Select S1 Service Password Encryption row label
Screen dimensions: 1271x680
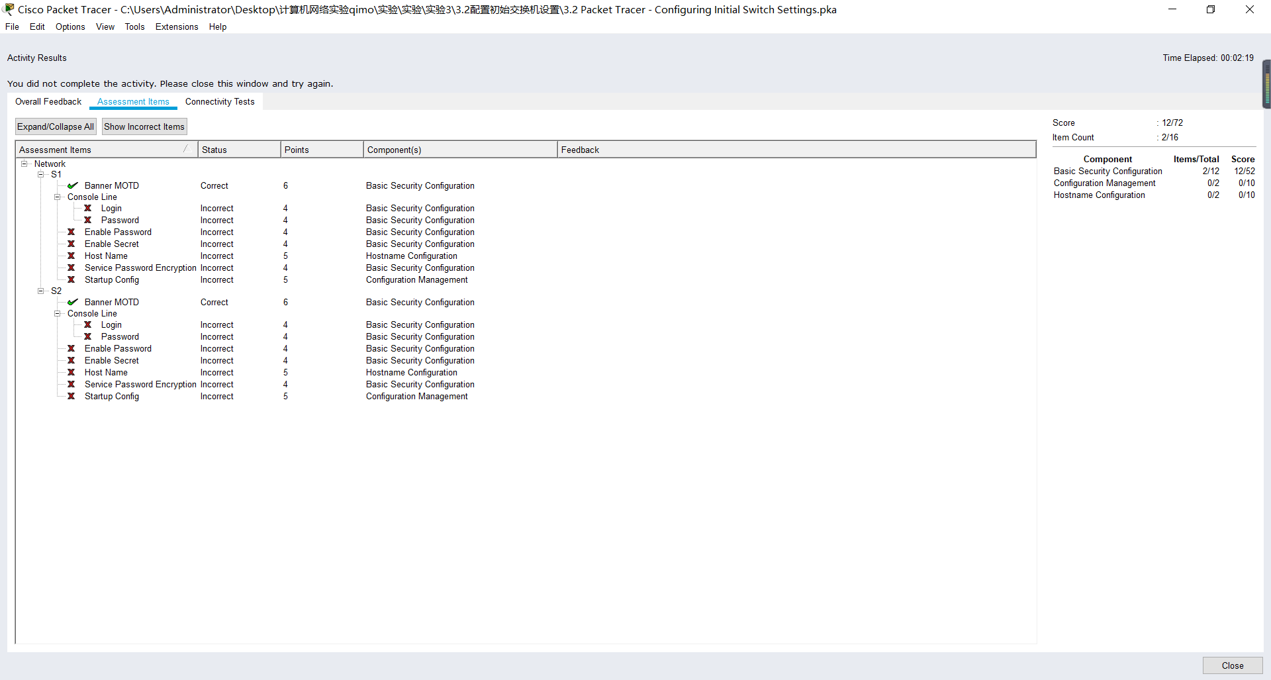[140, 267]
